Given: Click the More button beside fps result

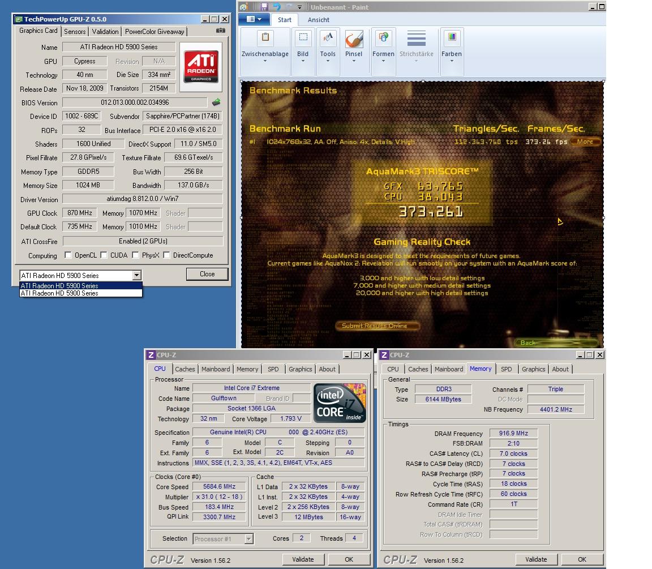Looking at the screenshot, I should 585,142.
